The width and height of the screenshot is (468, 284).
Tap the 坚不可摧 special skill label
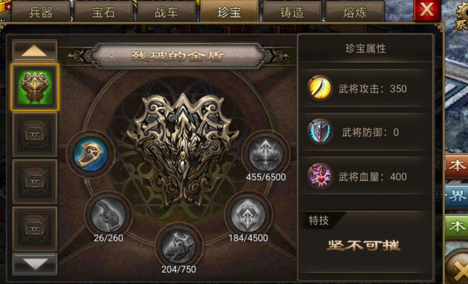[x=364, y=245]
